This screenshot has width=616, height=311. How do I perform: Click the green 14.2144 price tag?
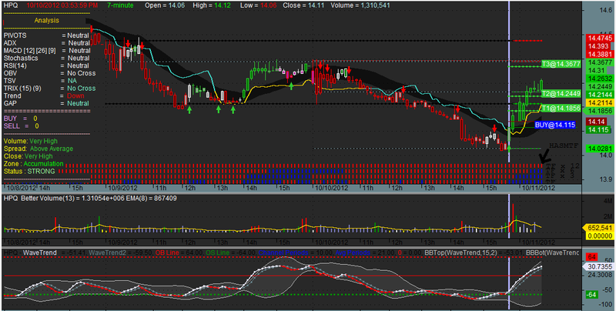600,95
